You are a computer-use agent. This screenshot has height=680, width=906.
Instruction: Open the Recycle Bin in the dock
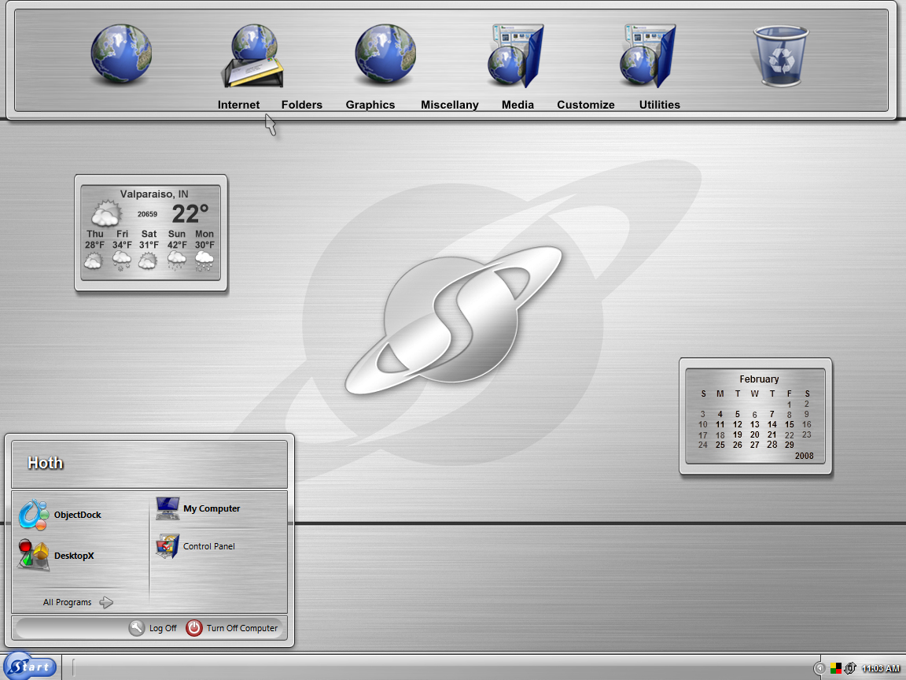(781, 56)
